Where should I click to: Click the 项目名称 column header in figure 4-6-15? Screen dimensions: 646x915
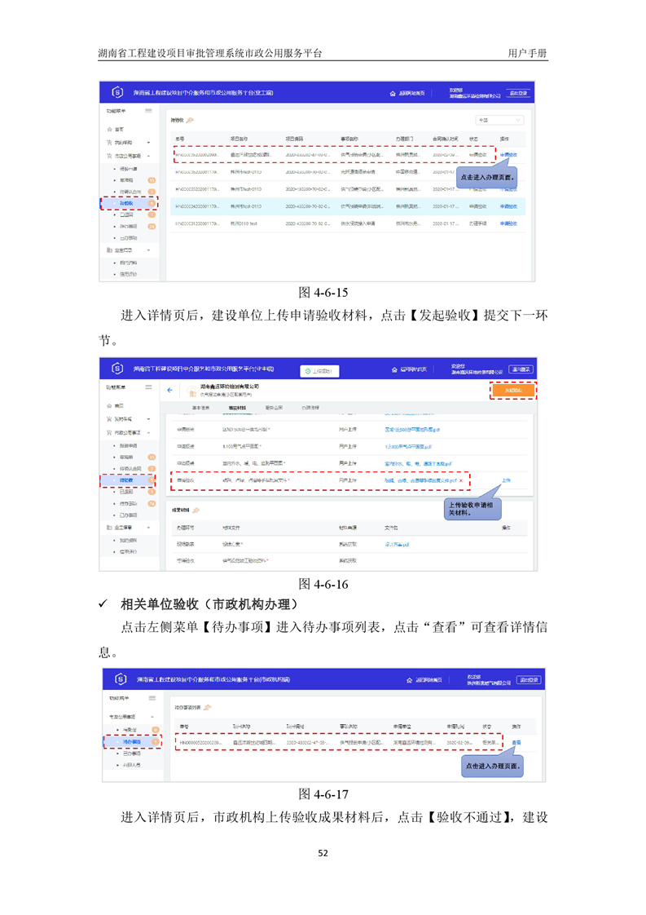(239, 139)
